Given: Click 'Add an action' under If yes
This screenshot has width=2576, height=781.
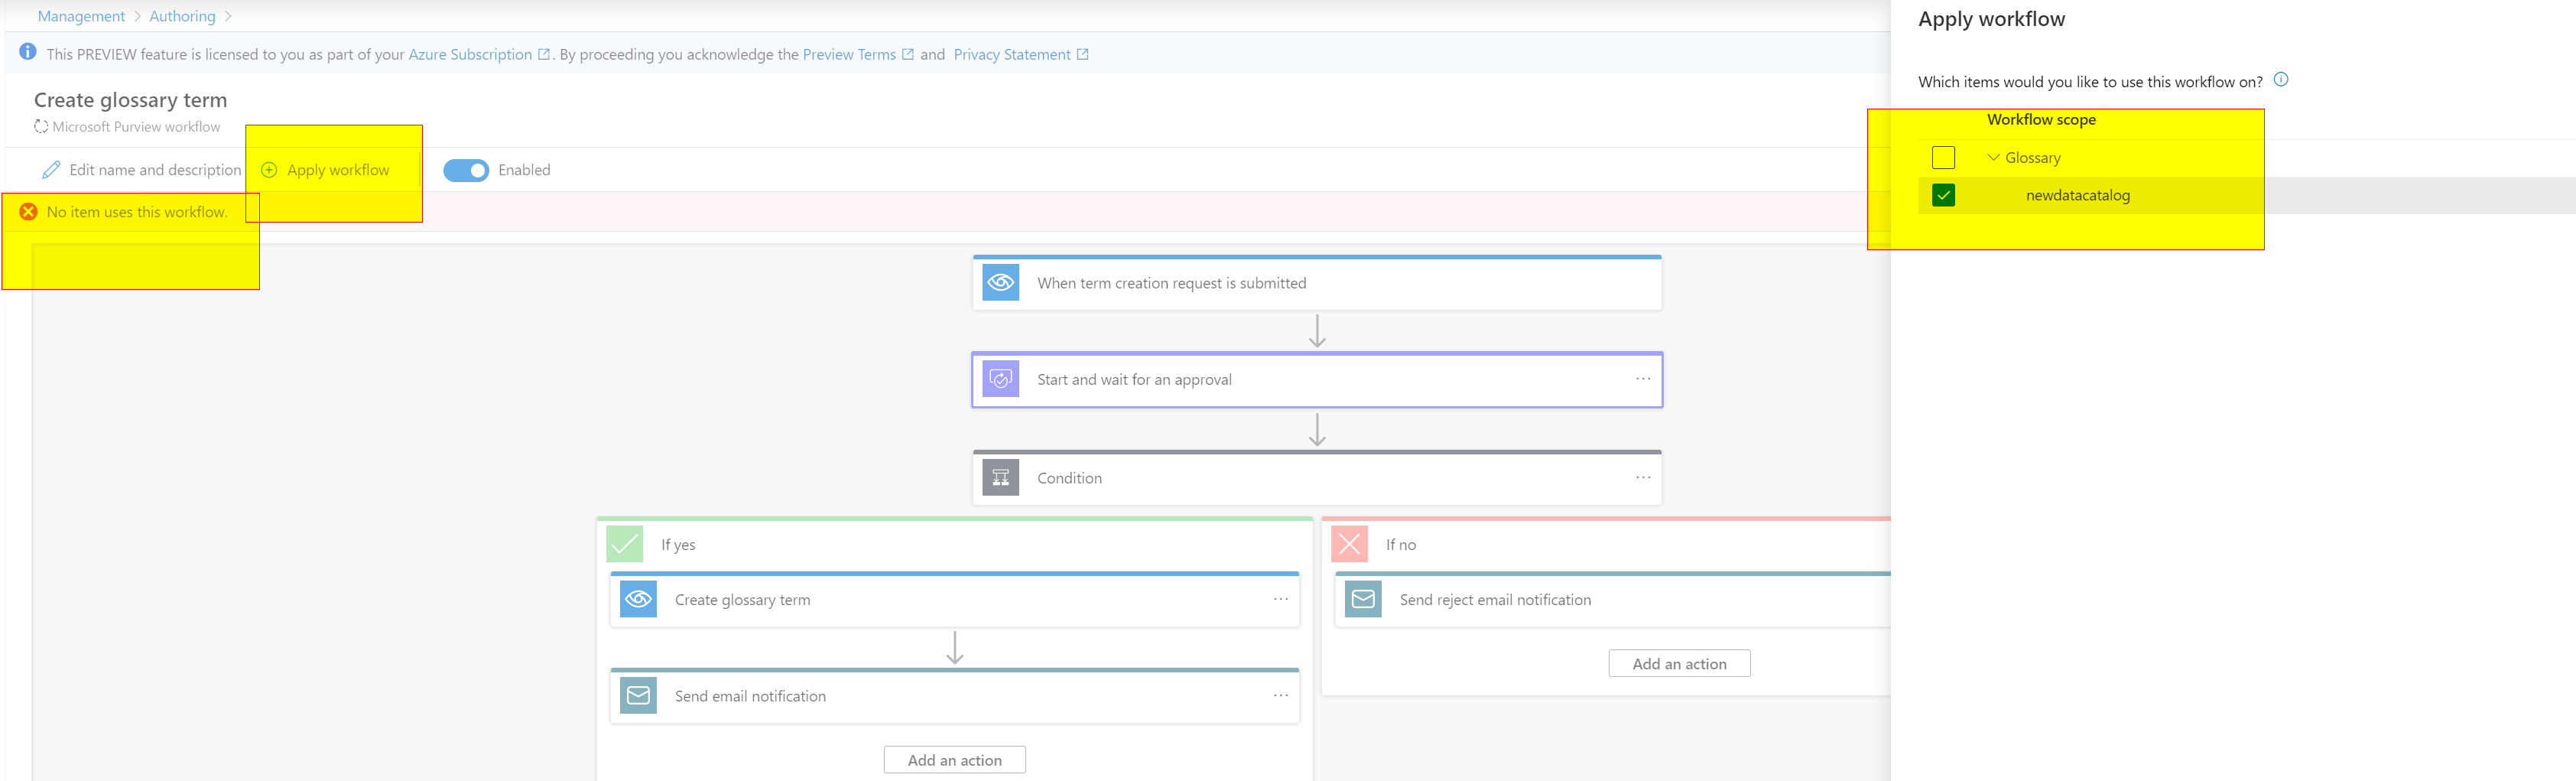Looking at the screenshot, I should point(954,759).
